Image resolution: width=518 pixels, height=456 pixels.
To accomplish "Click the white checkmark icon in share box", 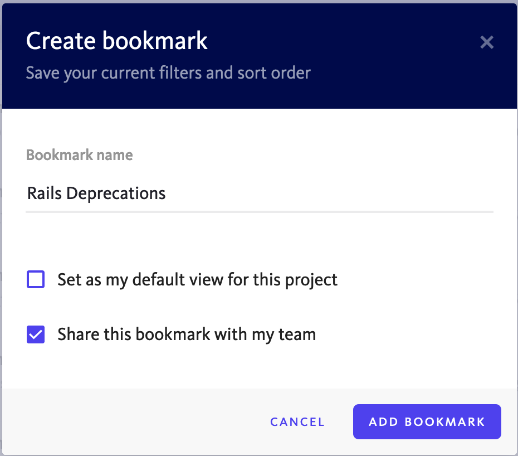I will [36, 334].
